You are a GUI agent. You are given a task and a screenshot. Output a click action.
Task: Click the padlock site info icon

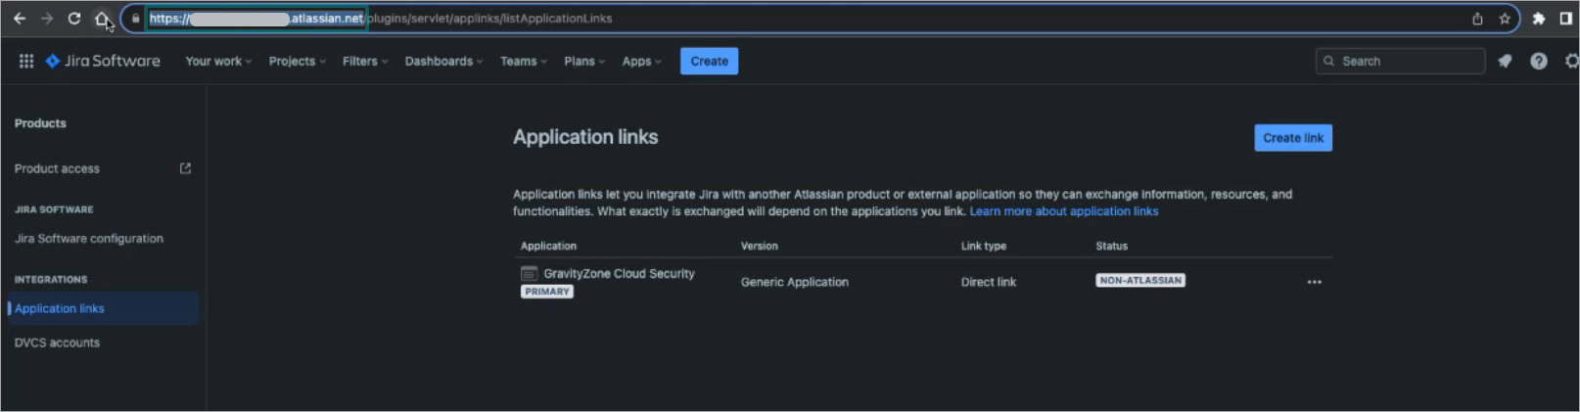point(135,19)
